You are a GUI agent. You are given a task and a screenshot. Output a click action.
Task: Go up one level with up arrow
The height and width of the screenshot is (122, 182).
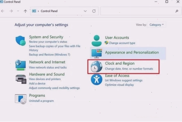[x=25, y=11]
